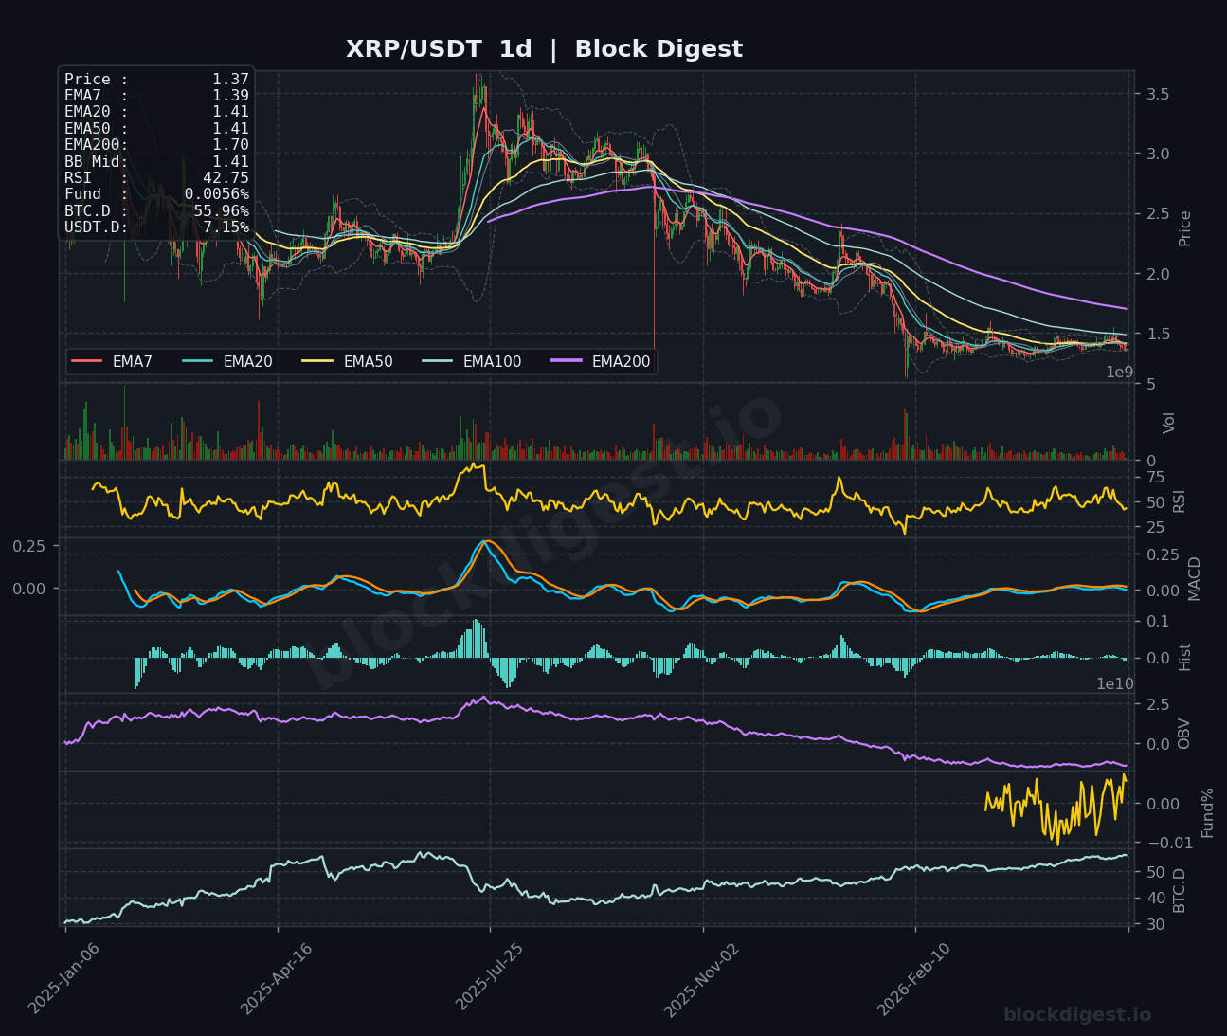Click the 75 tick on RSI axis

pos(1155,477)
